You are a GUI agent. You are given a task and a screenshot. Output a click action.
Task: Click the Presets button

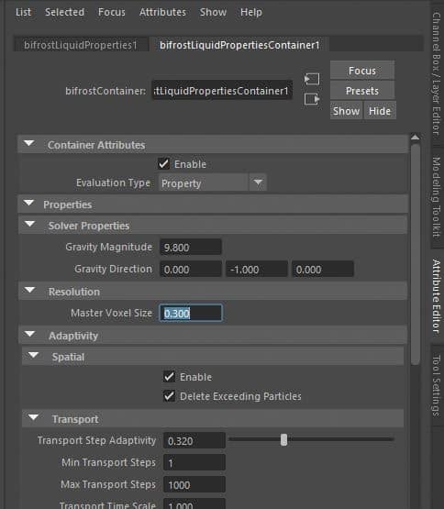click(x=362, y=91)
